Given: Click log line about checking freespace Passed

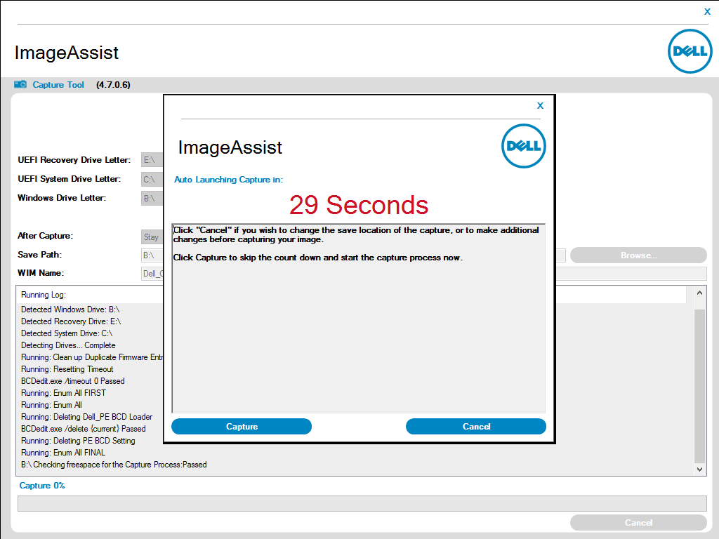Looking at the screenshot, I should [114, 465].
